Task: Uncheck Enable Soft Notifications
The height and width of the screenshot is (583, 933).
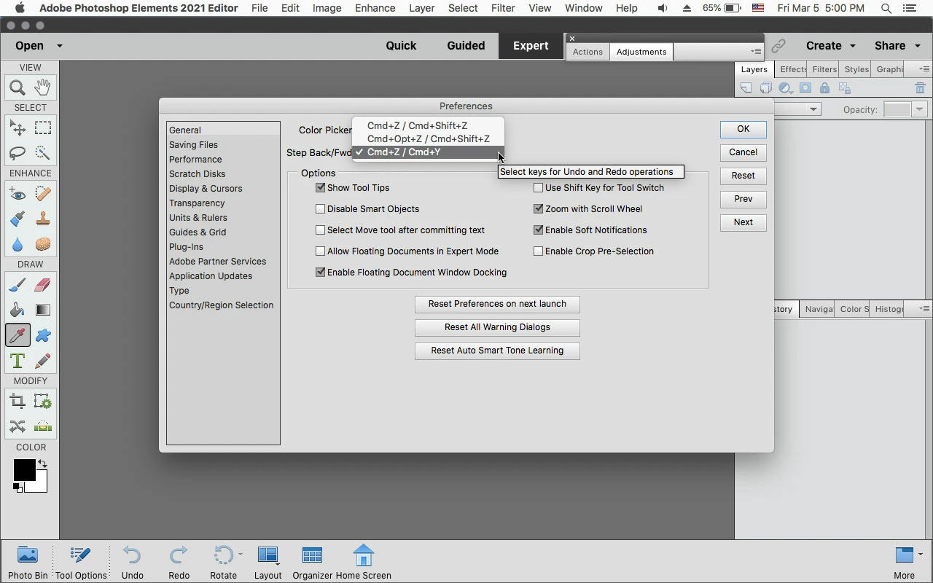Action: 538,230
